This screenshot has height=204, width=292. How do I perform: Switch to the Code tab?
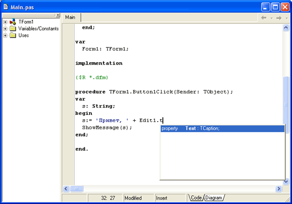point(196,198)
